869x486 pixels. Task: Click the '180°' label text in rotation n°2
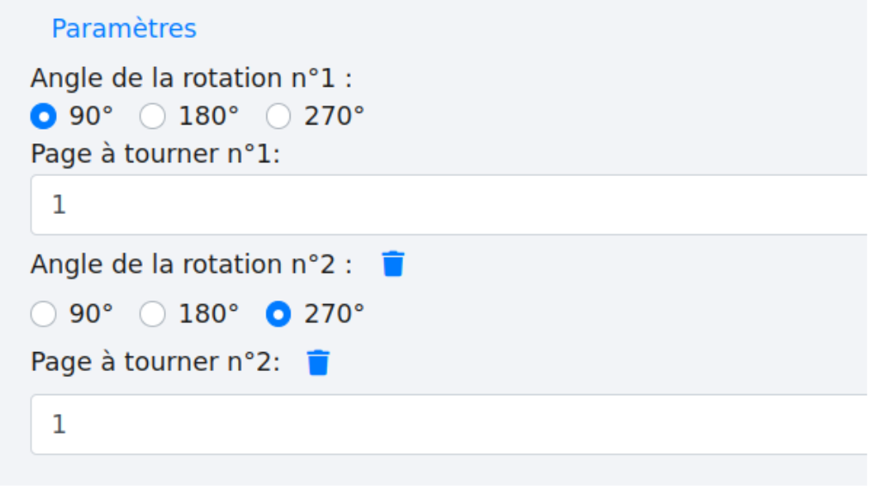[x=209, y=315]
